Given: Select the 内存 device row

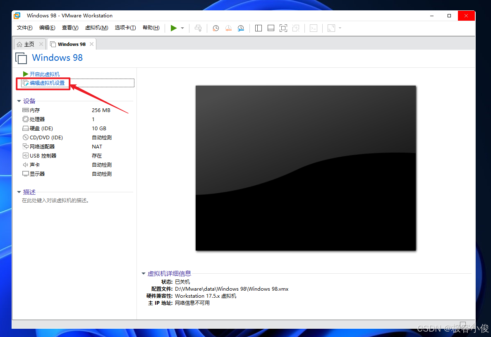Looking at the screenshot, I should click(x=77, y=110).
